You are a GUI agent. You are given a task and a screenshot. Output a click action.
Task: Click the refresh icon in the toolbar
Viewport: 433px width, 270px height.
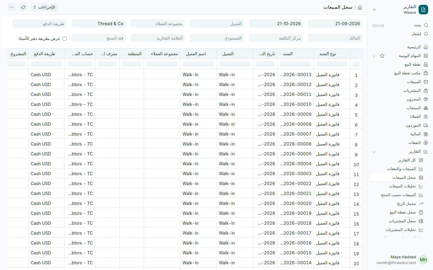23,7
